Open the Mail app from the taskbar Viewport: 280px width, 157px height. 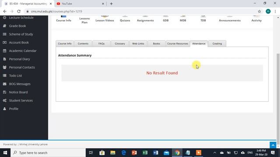pyautogui.click(x=166, y=153)
